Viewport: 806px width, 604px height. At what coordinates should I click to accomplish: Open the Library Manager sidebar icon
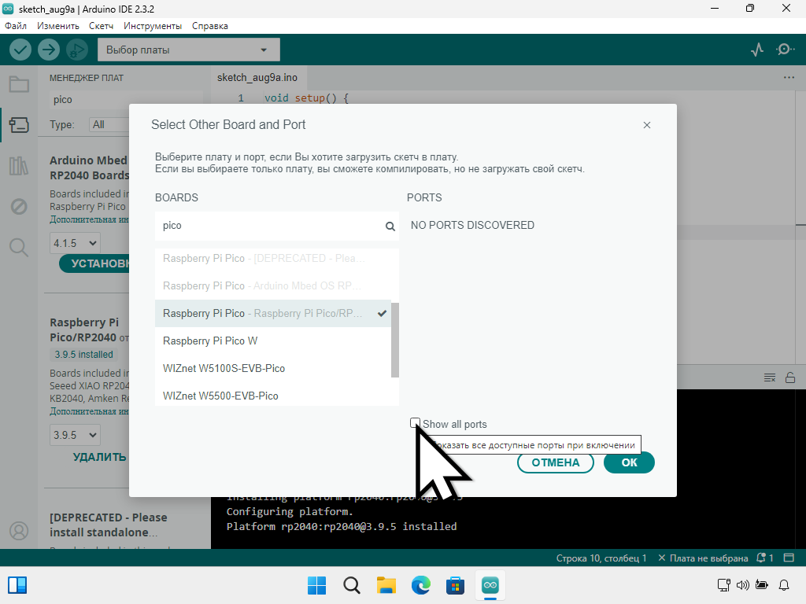click(19, 166)
